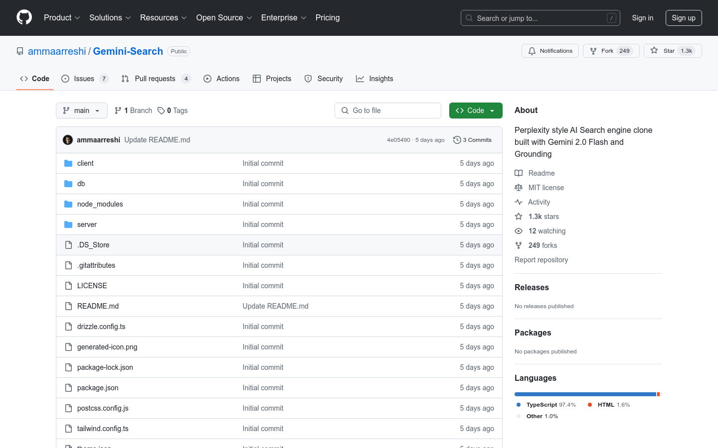718x448 pixels.
Task: Switch to the Issues tab
Action: (x=84, y=79)
